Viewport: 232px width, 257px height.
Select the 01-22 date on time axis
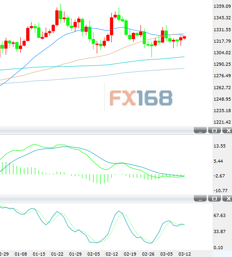57,254
